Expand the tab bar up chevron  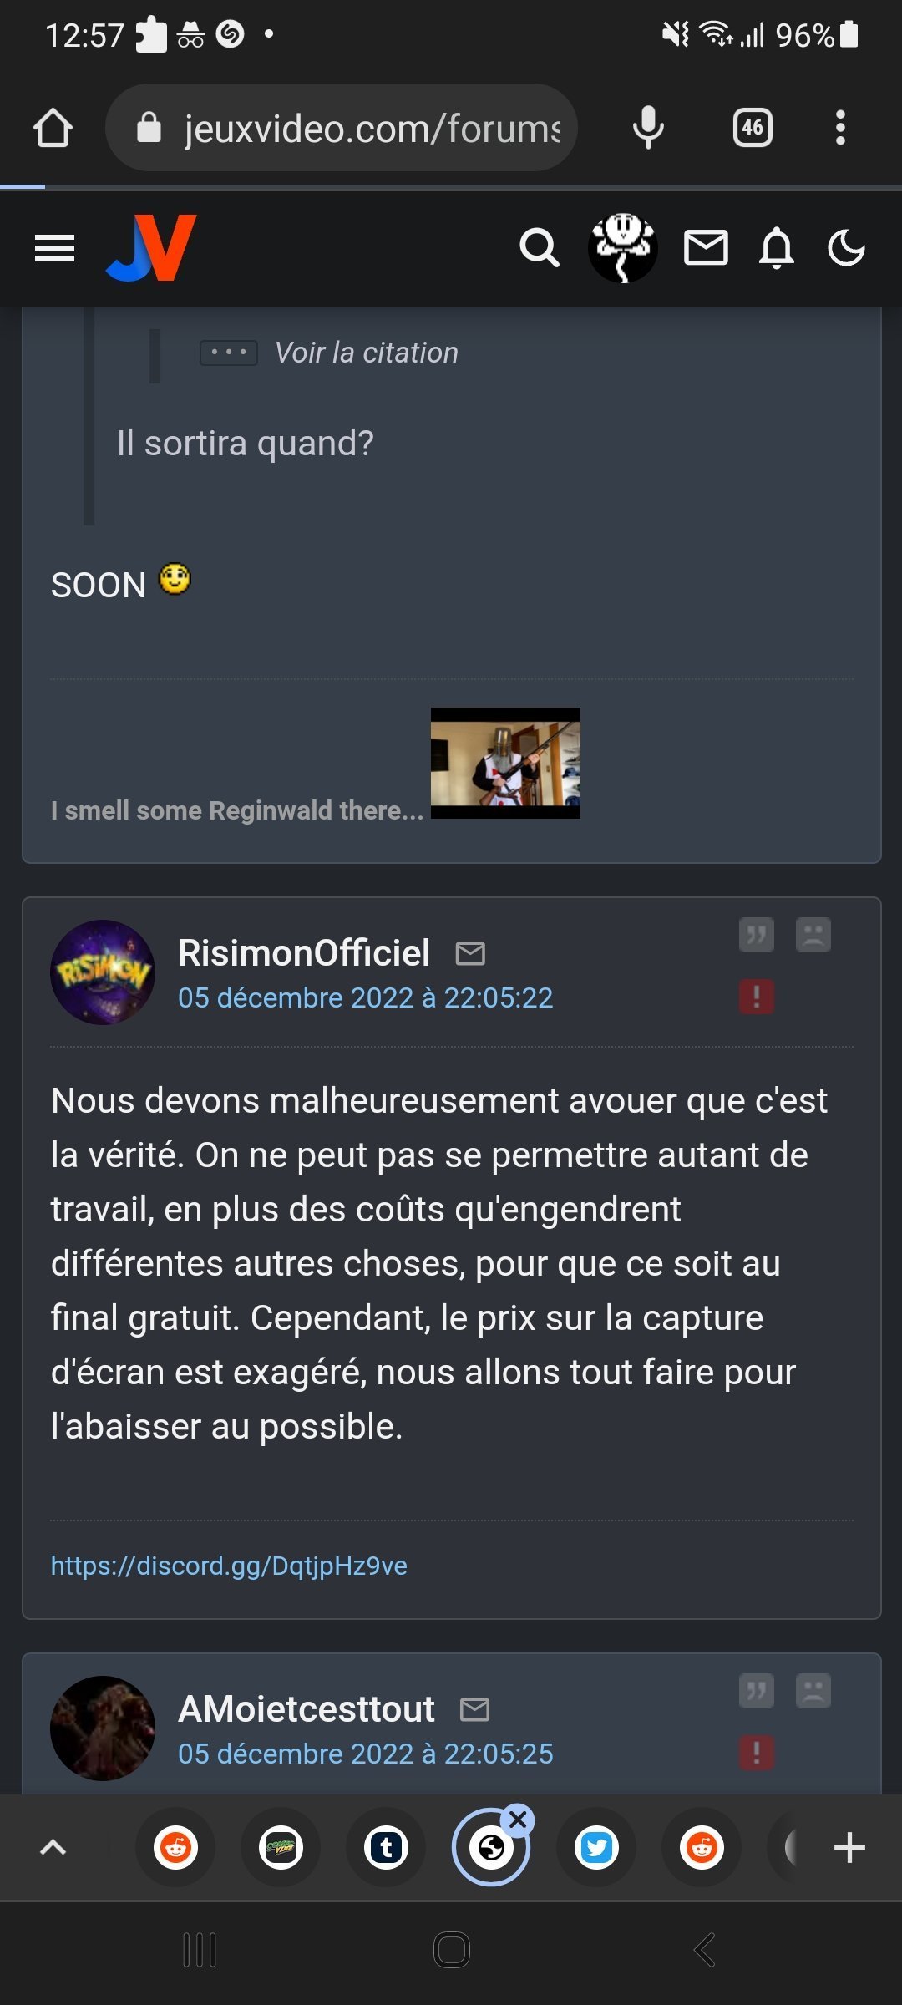tap(53, 1847)
